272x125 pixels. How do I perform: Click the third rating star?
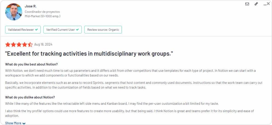[19, 44]
